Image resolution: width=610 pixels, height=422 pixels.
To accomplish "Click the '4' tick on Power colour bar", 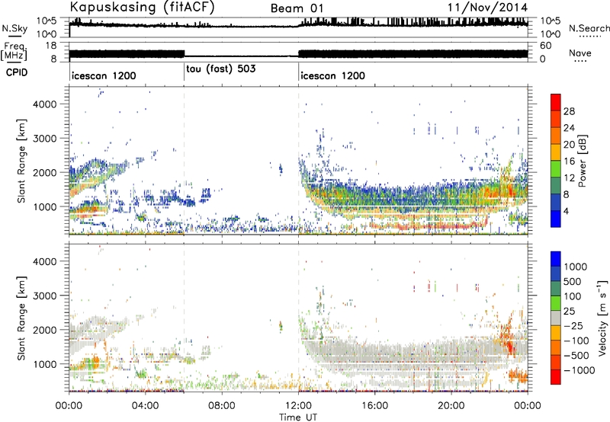I will [567, 211].
